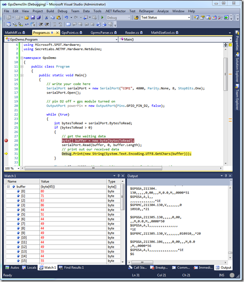
Task: Switch to the Reader.cs tab
Action: point(134,32)
